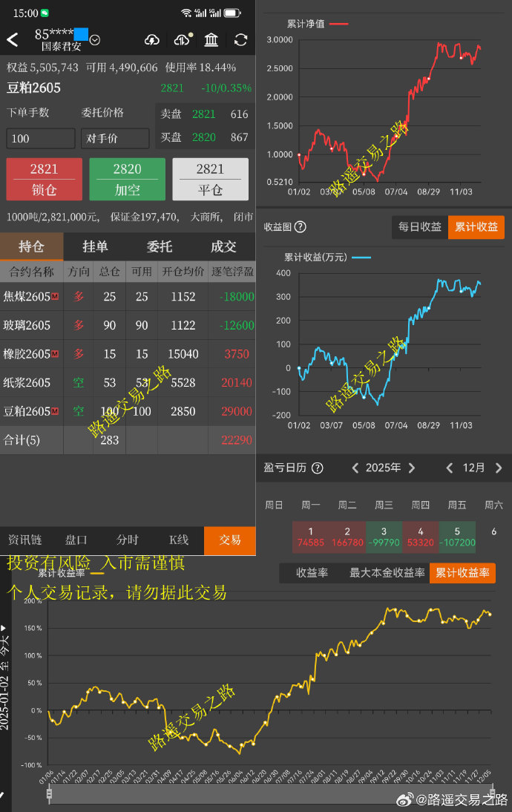Go to previous year before 2025年

click(355, 468)
